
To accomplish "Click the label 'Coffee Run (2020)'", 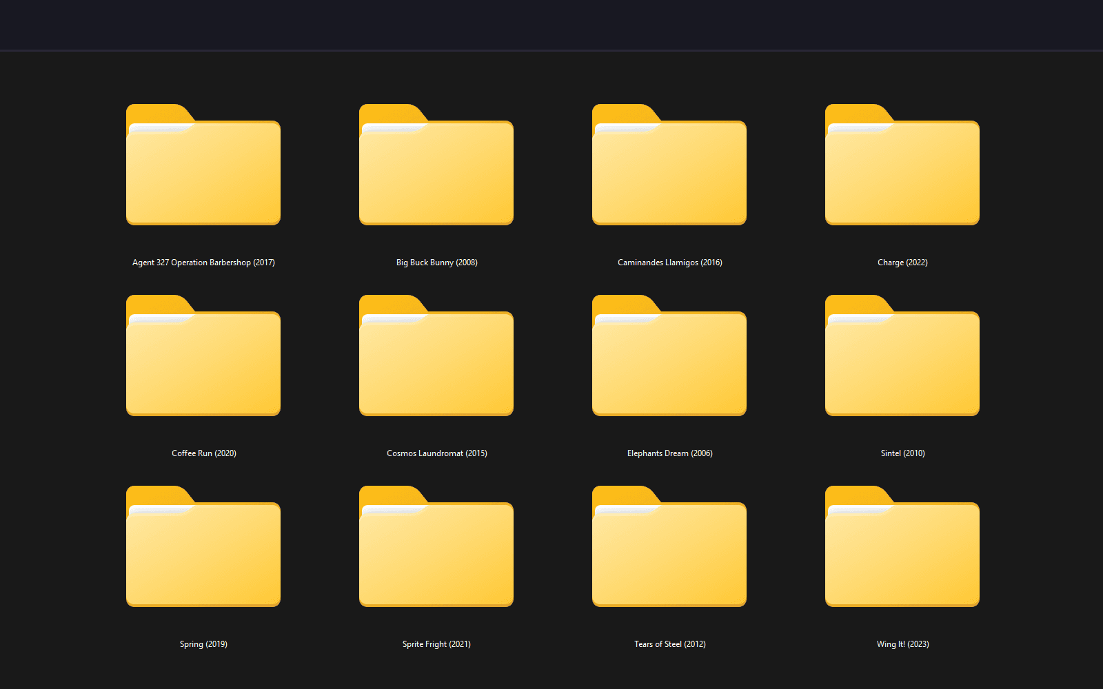I will click(x=203, y=453).
